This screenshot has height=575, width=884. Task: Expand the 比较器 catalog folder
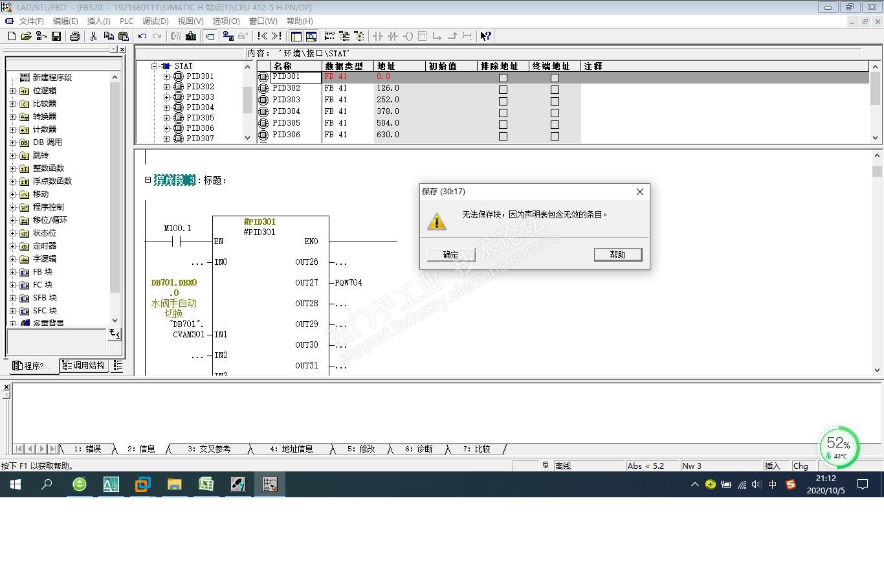click(13, 104)
